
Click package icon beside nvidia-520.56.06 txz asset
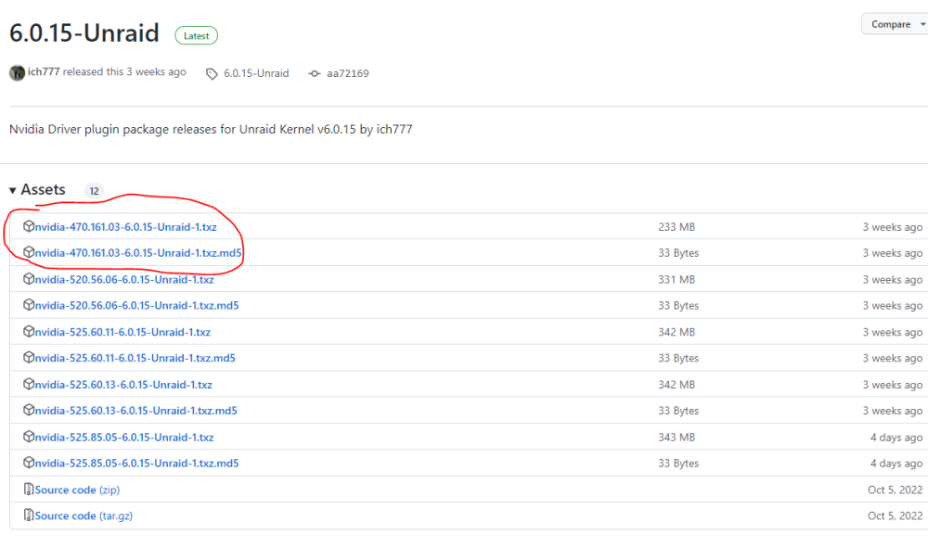tap(29, 279)
